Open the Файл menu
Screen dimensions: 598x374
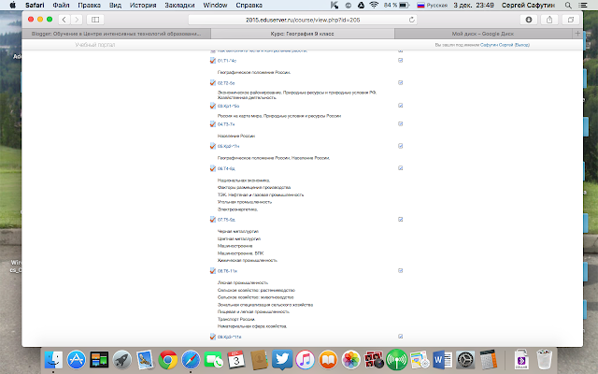tap(61, 5)
